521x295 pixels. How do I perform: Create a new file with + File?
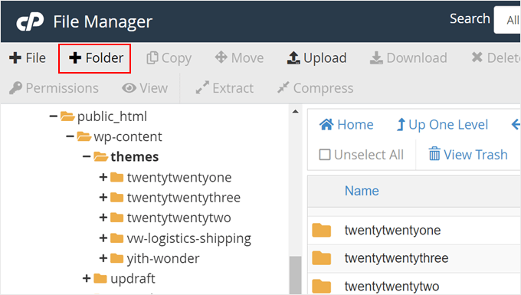tap(28, 57)
